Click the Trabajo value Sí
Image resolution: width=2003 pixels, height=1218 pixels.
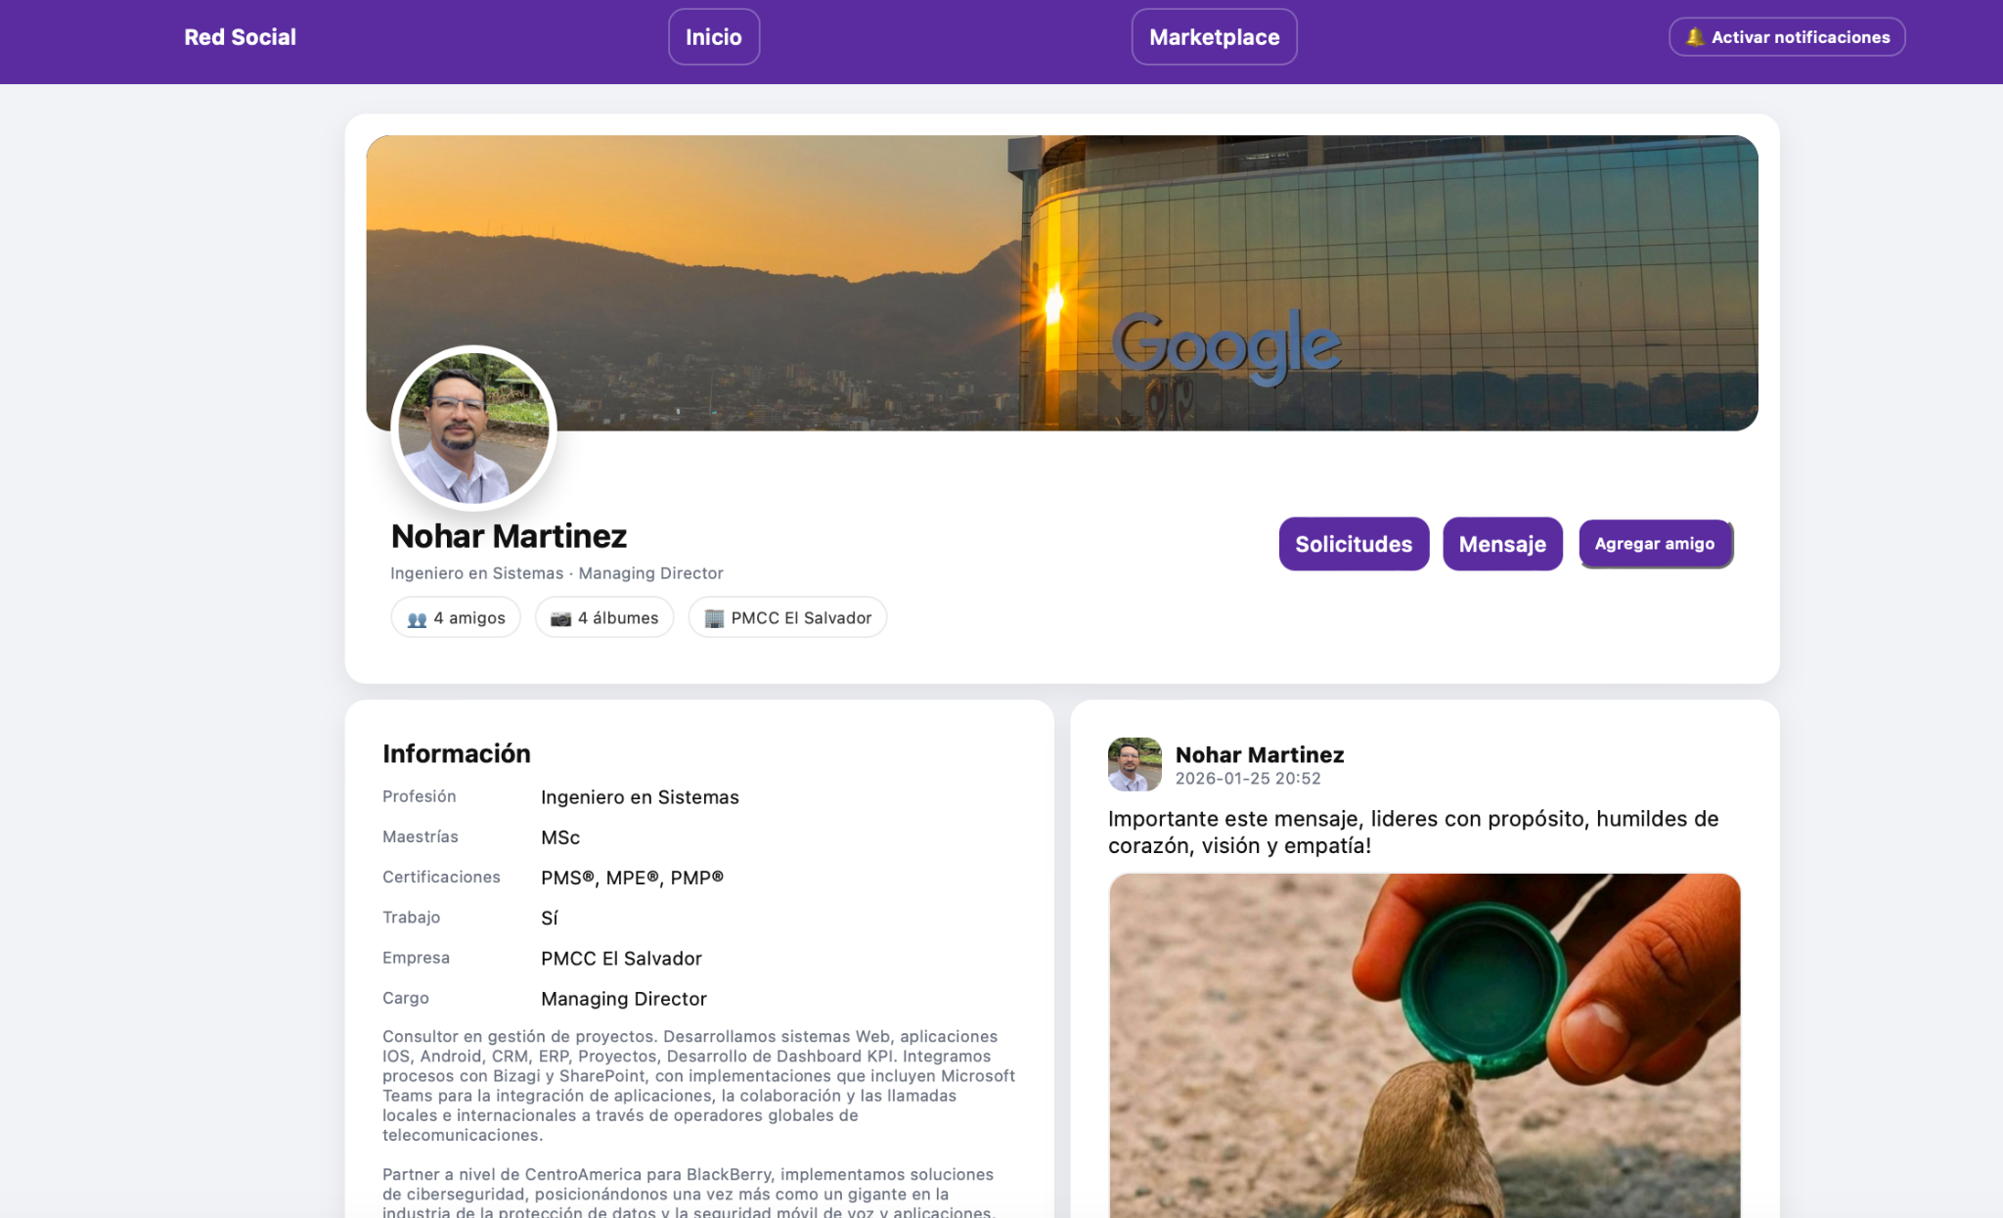(x=550, y=918)
